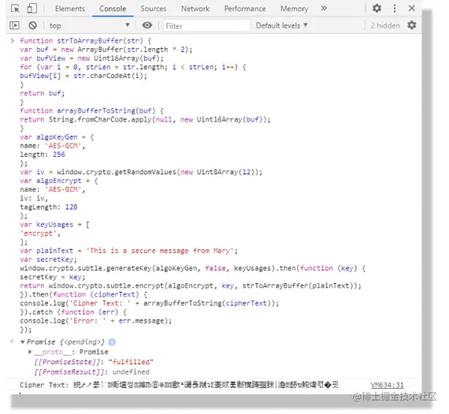The image size is (449, 414).
Task: Click the 'length: 256' line
Action: pos(43,155)
